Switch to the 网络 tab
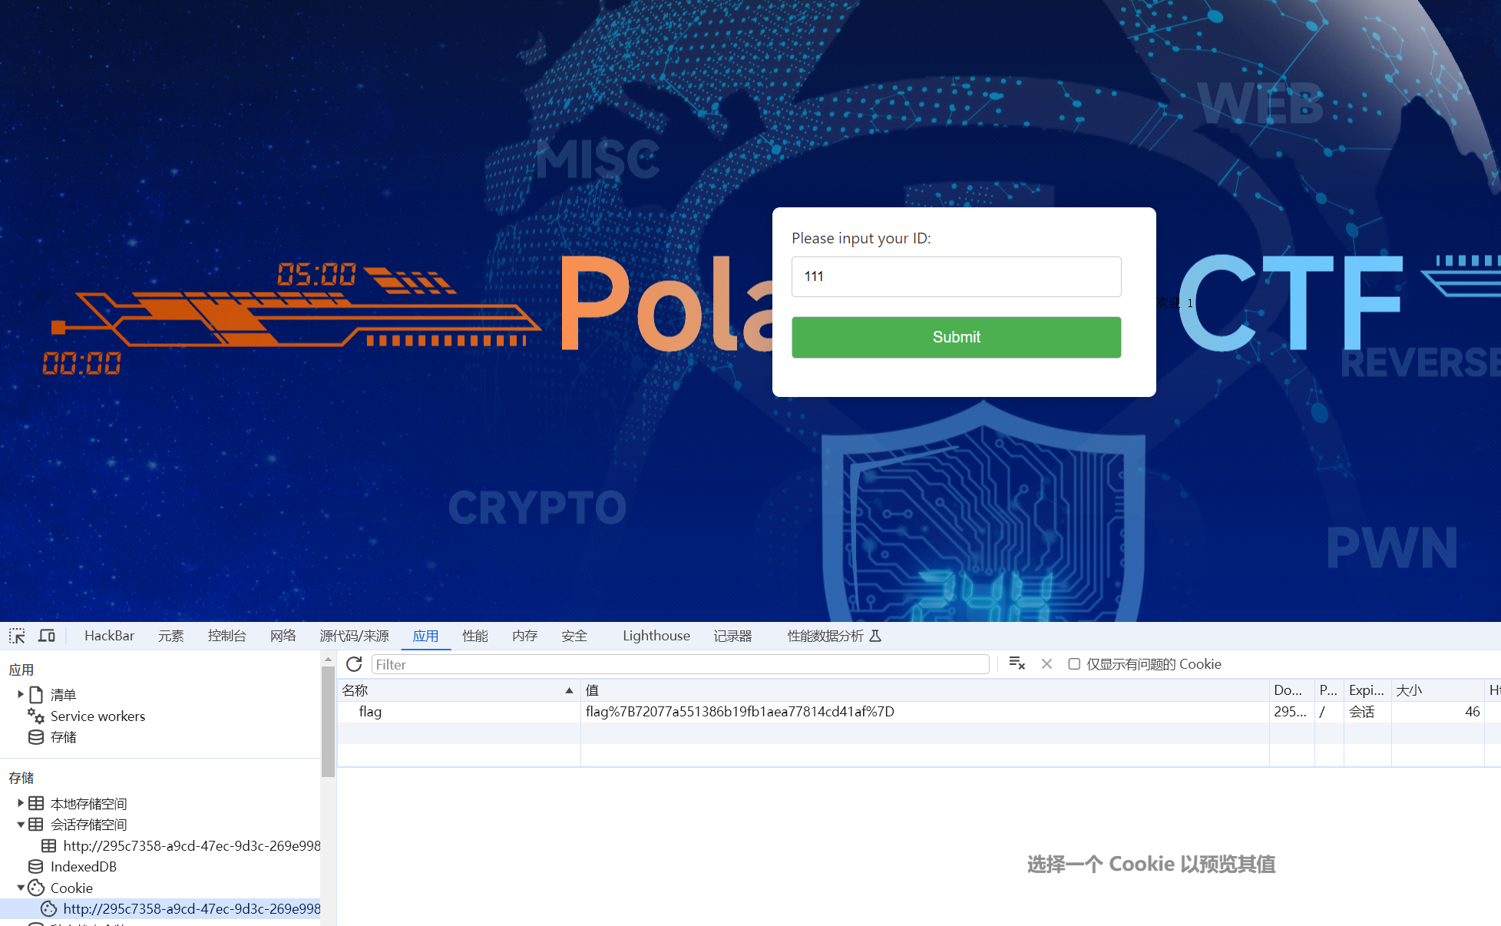1501x926 pixels. tap(283, 636)
